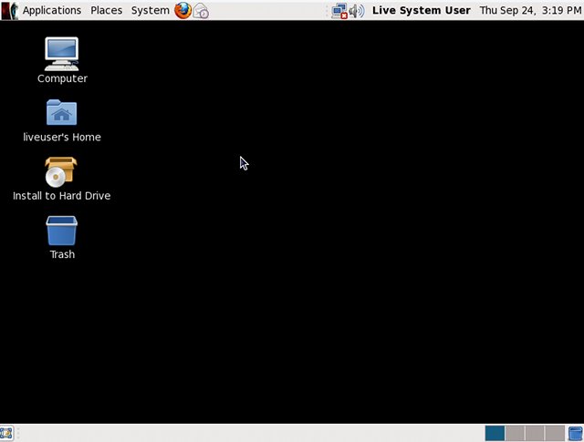This screenshot has width=584, height=442.
Task: Switch to the second workspace
Action: (515, 434)
